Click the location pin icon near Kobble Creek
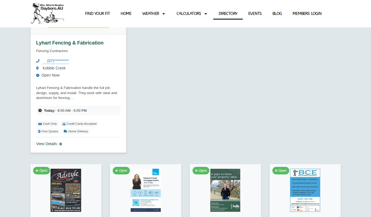This screenshot has height=217, width=371. coord(37,68)
